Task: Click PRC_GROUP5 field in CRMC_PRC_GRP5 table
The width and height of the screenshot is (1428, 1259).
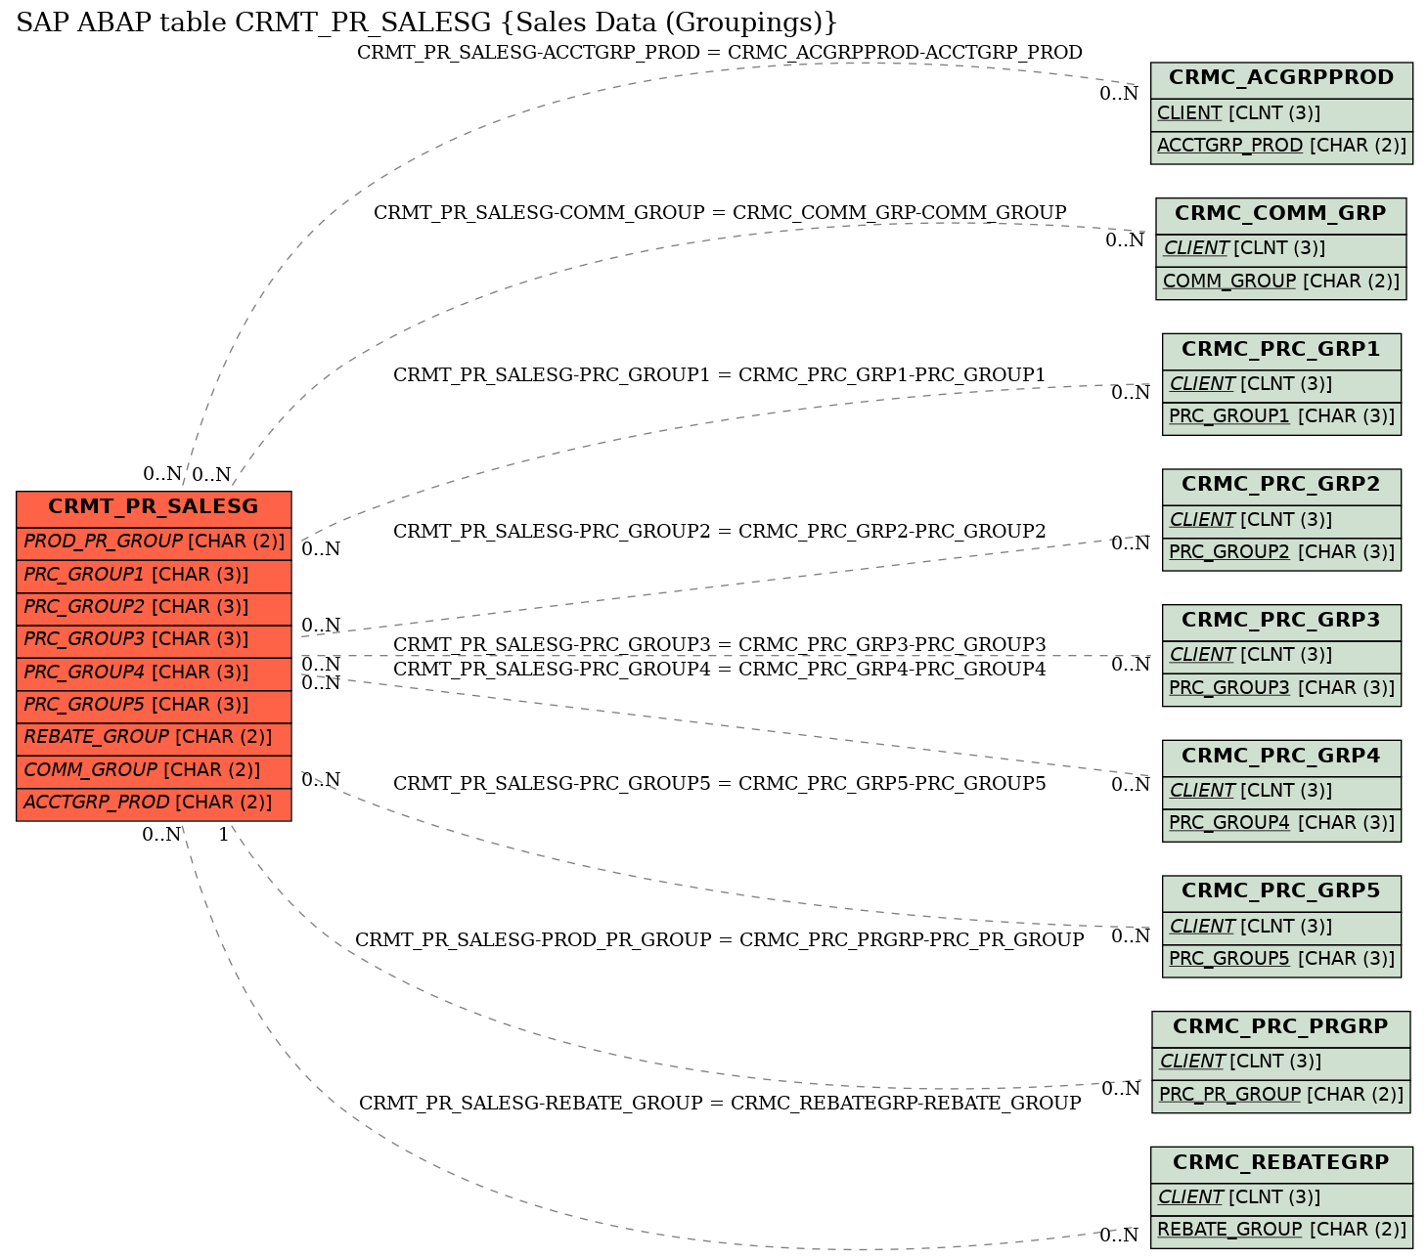Action: [1281, 960]
